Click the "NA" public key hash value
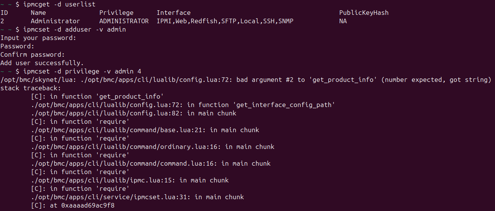Screen dimensions: 495x211 point(343,21)
